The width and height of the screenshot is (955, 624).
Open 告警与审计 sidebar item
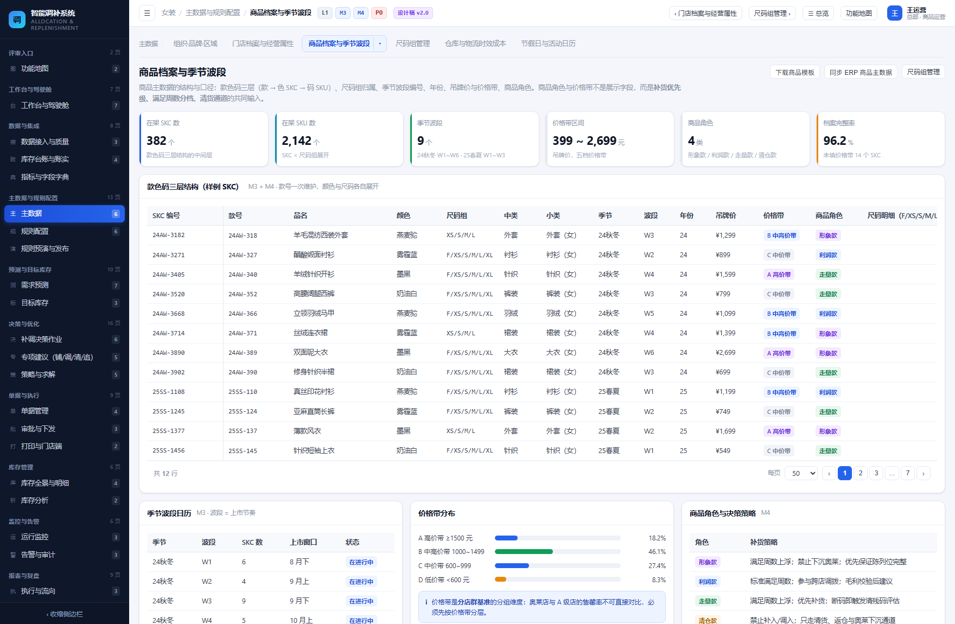(x=65, y=555)
